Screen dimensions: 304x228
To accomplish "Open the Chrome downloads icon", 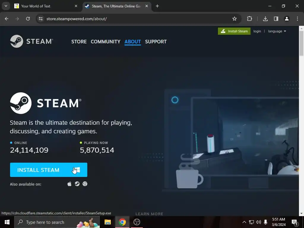I will click(265, 19).
